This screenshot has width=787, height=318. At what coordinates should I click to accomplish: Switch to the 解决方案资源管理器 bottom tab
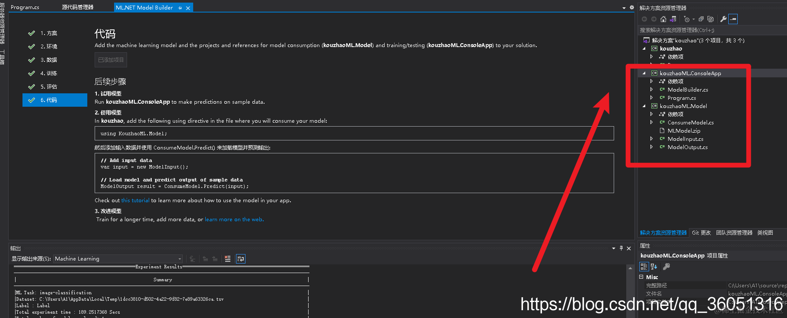(663, 232)
